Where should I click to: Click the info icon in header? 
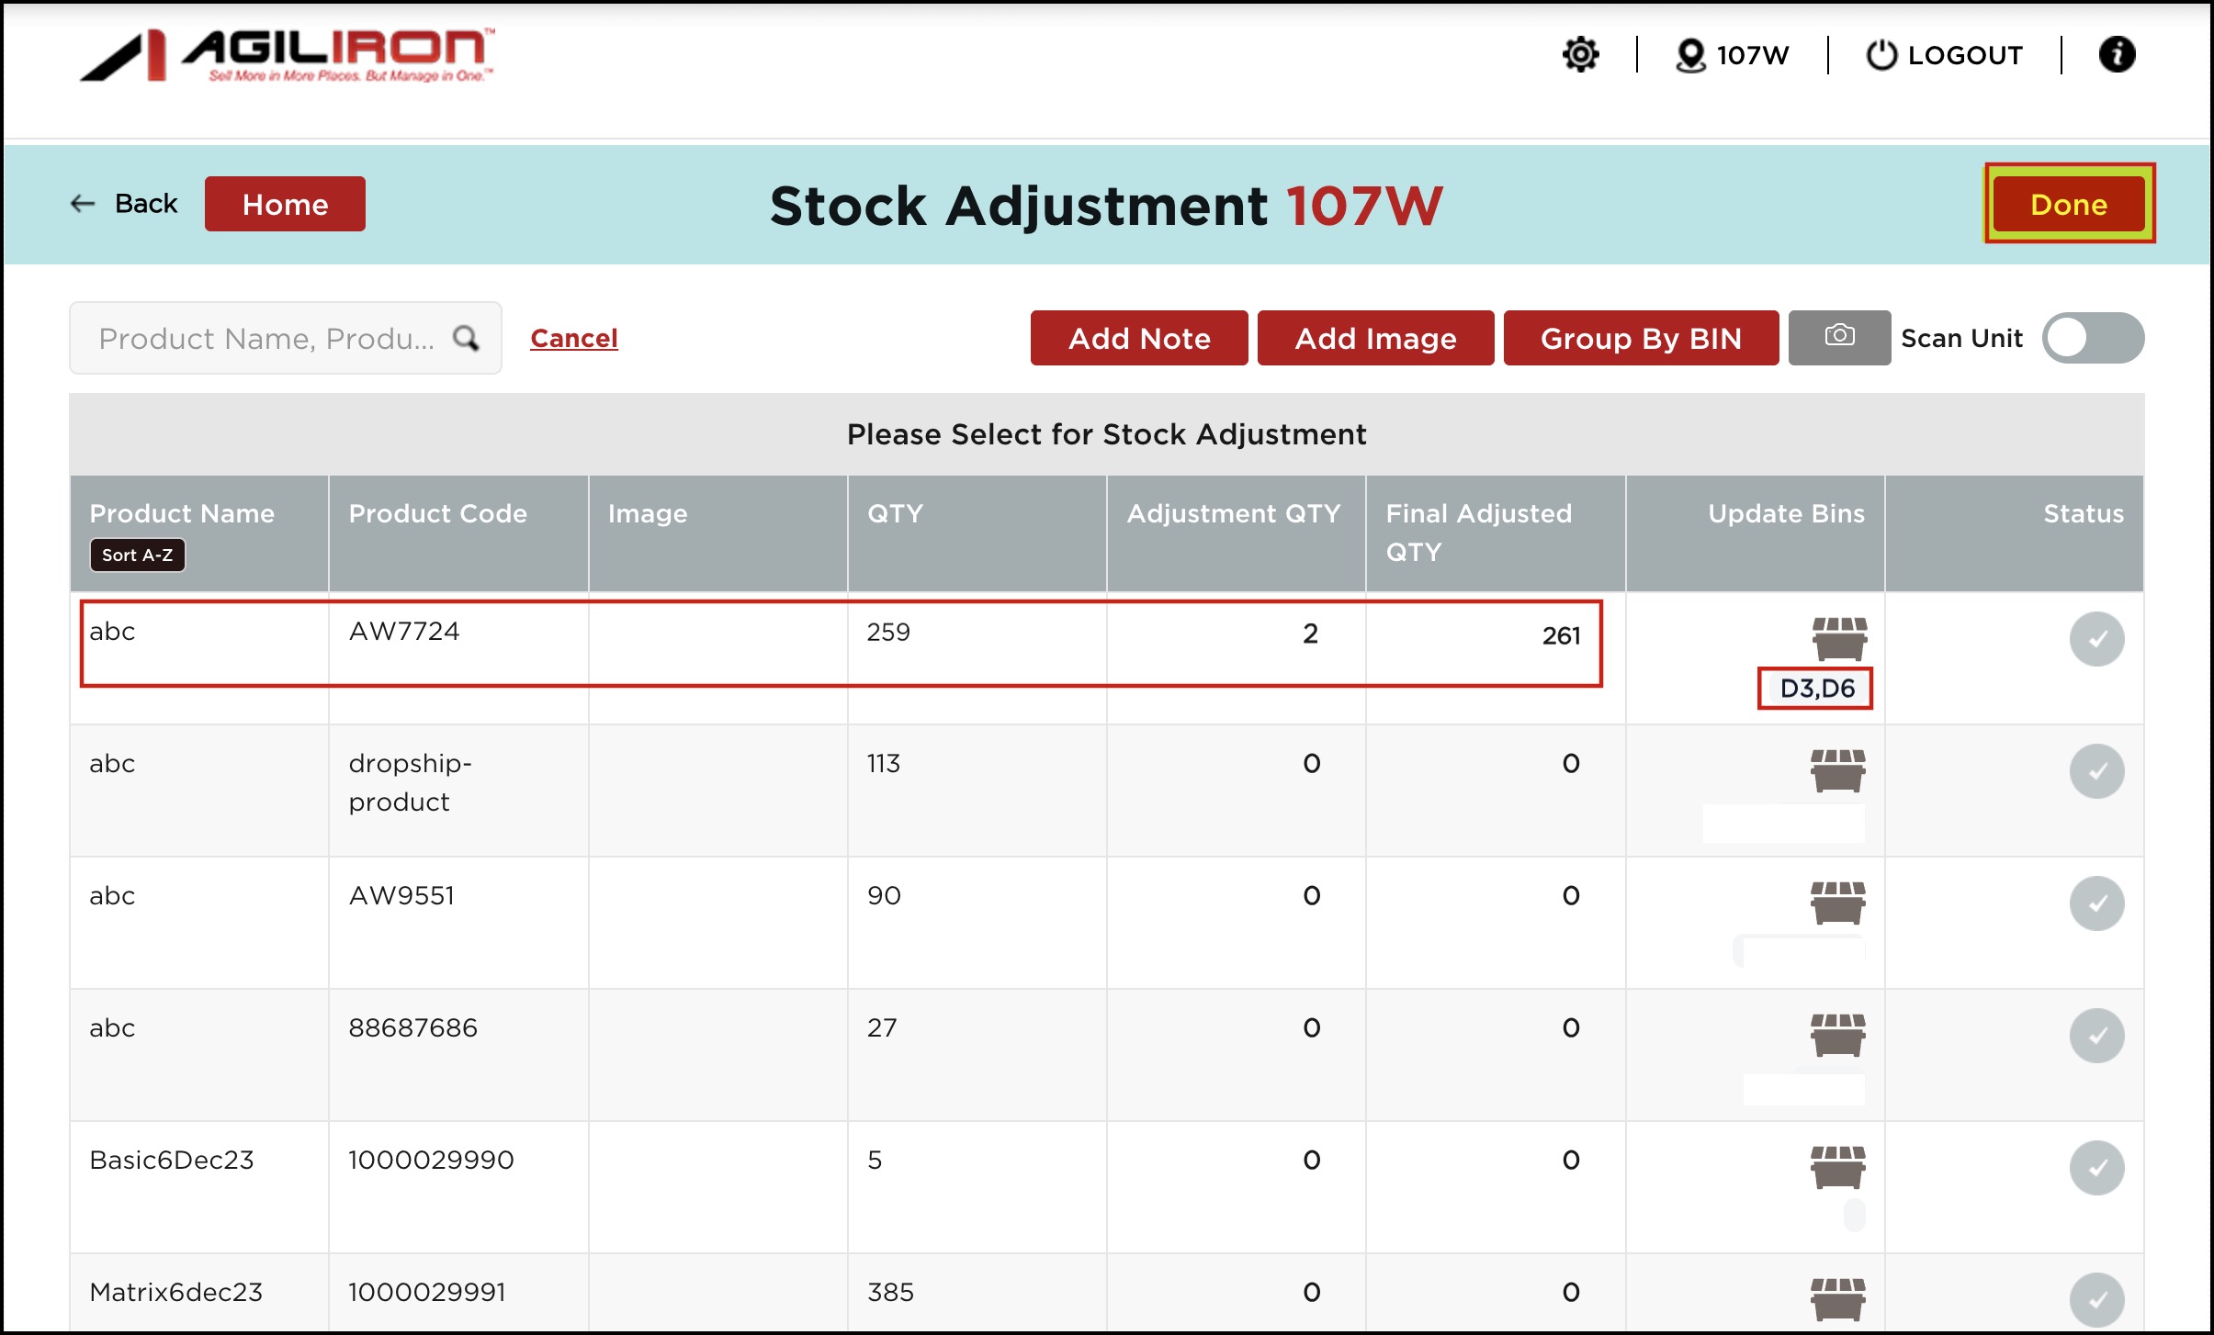coord(2117,54)
